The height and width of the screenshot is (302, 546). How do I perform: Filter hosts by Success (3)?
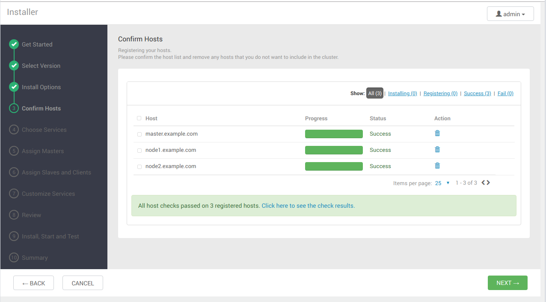click(478, 93)
